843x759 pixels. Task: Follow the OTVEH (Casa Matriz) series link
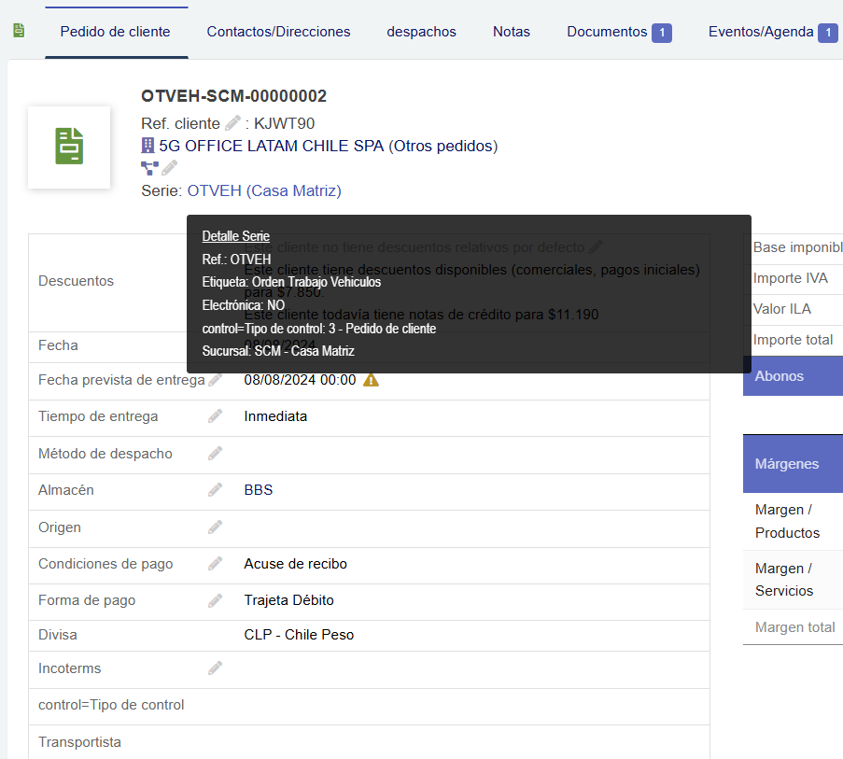264,190
